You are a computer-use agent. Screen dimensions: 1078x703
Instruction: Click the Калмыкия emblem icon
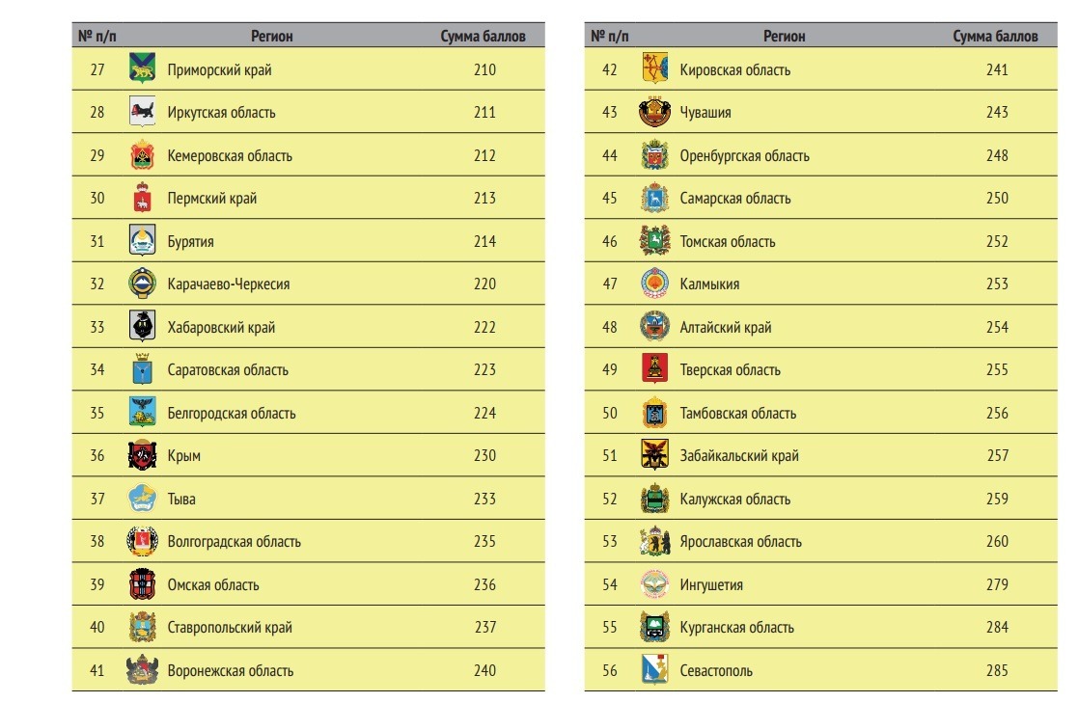pos(654,284)
